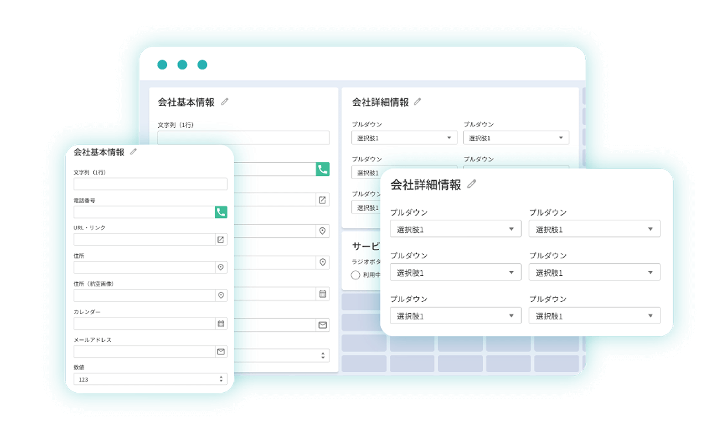Click pencil icon next to foreground 会社基本情報 heading
The width and height of the screenshot is (727, 422).
[133, 152]
